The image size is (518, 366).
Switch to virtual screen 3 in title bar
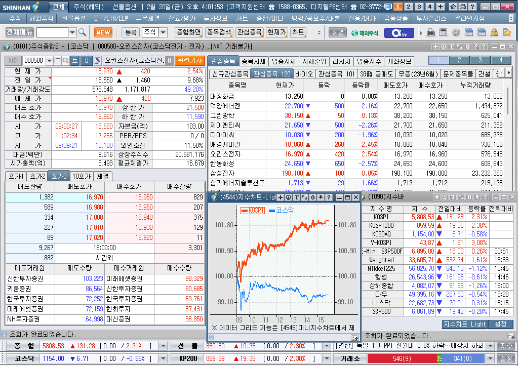(x=419, y=7)
